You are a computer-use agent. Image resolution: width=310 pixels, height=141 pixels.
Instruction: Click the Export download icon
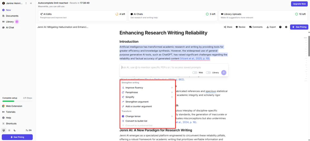(271, 27)
